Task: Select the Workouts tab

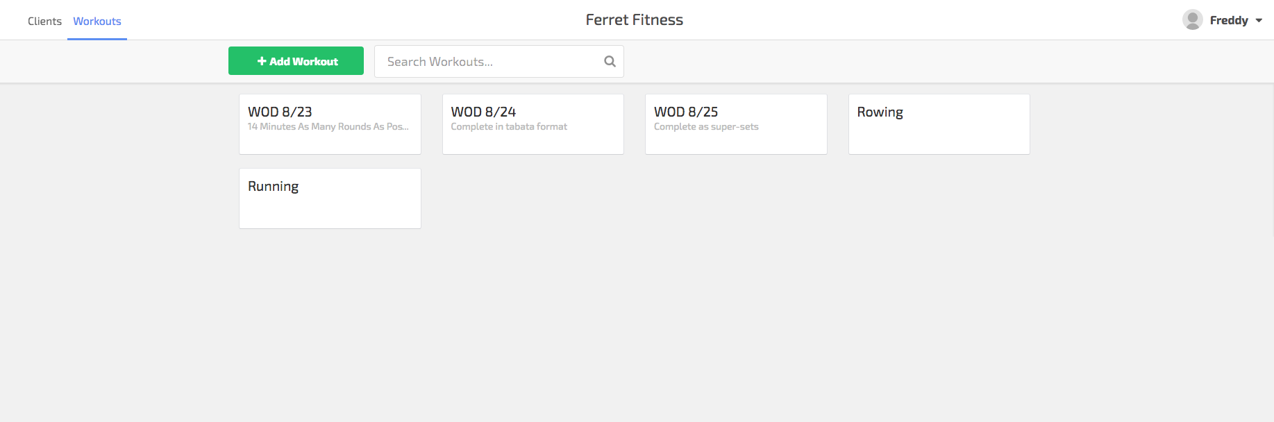Action: (97, 22)
